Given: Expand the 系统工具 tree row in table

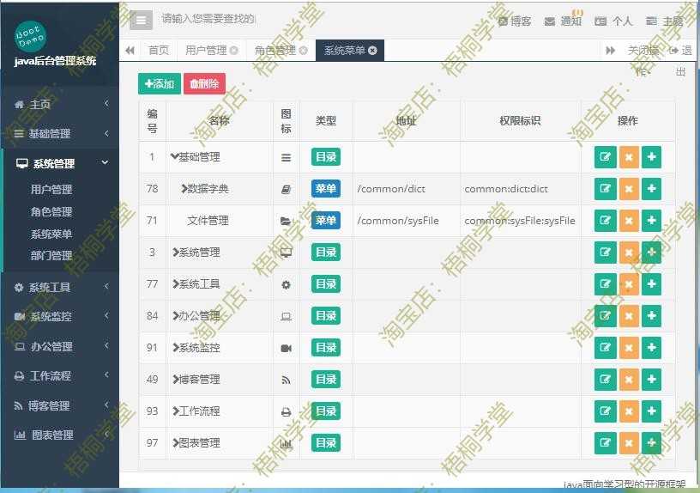Looking at the screenshot, I should click(176, 283).
